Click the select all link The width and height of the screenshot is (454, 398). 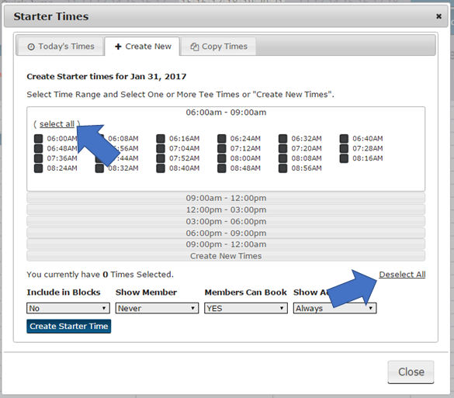57,124
